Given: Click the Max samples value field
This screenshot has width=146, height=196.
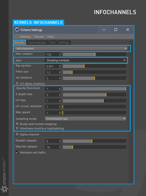Looking at the screenshot, I should tap(52, 55).
